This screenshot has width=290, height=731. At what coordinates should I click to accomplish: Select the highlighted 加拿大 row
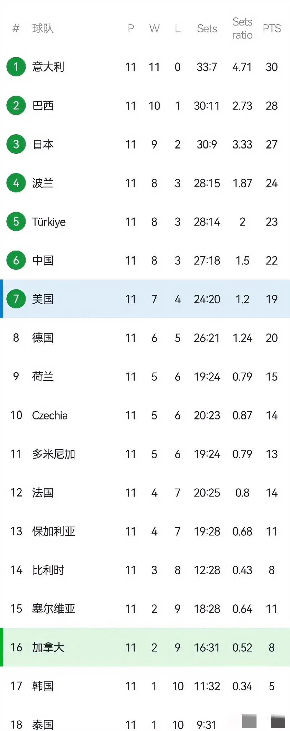click(x=145, y=647)
